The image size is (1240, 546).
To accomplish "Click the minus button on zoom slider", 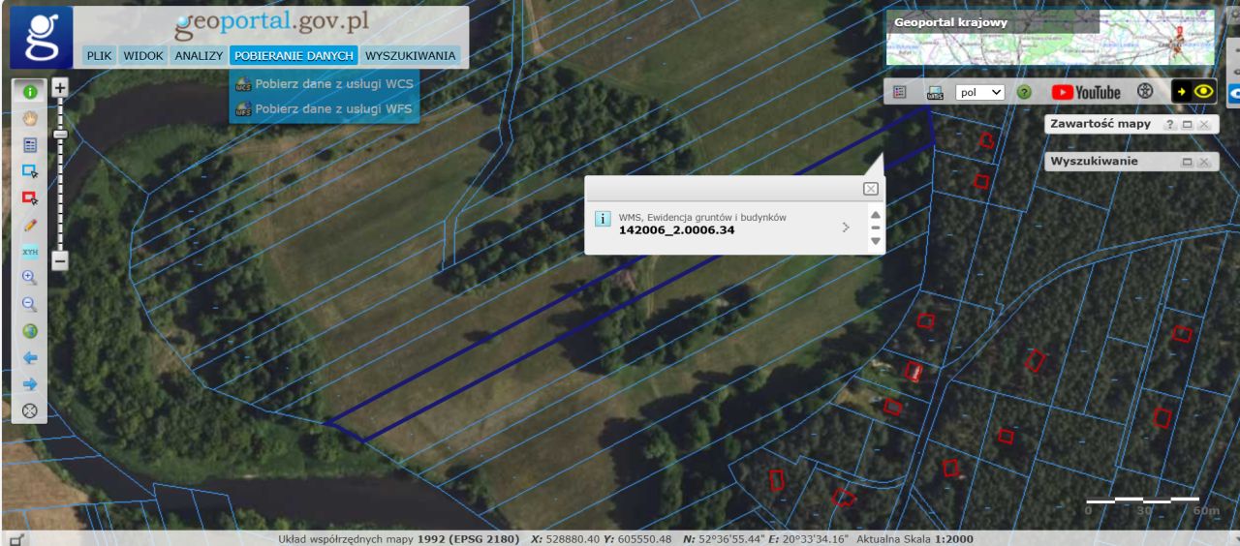I will coord(60,260).
